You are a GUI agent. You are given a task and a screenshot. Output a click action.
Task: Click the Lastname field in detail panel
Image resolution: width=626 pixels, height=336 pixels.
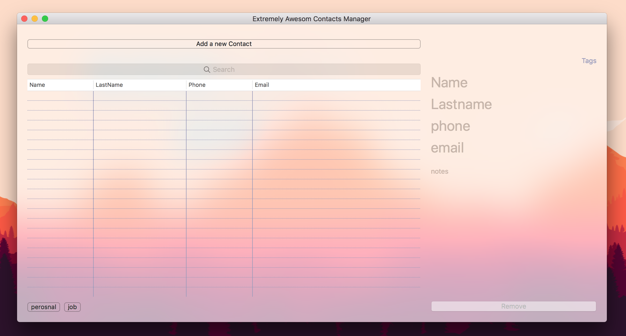click(x=461, y=104)
